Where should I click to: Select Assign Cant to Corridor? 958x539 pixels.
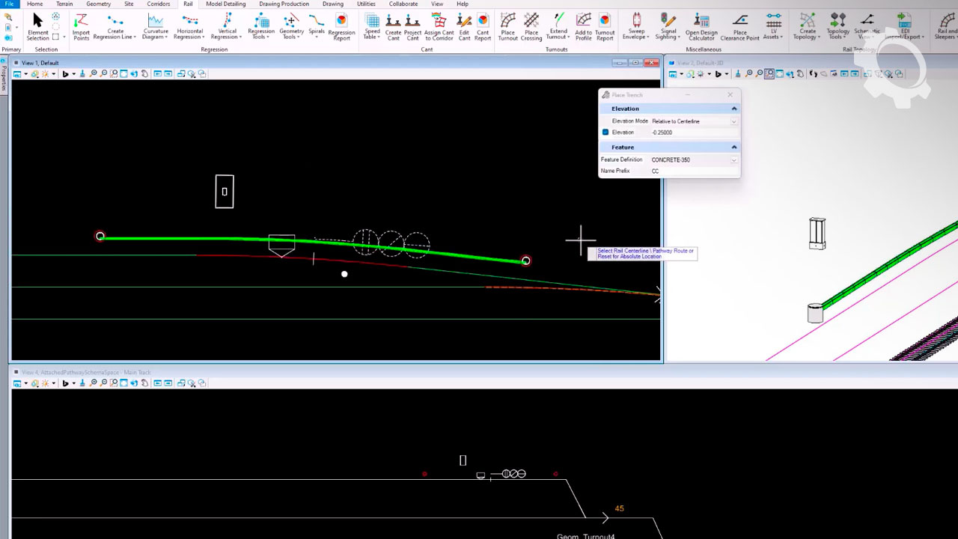coord(439,26)
